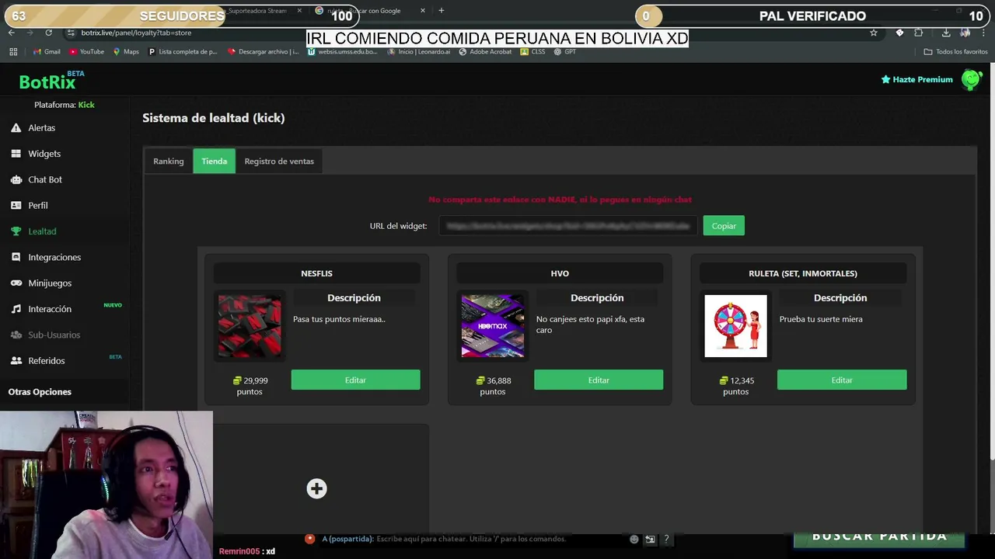This screenshot has height=559, width=995.
Task: Click the description 'Prueba tu suerte miera'
Action: point(821,319)
